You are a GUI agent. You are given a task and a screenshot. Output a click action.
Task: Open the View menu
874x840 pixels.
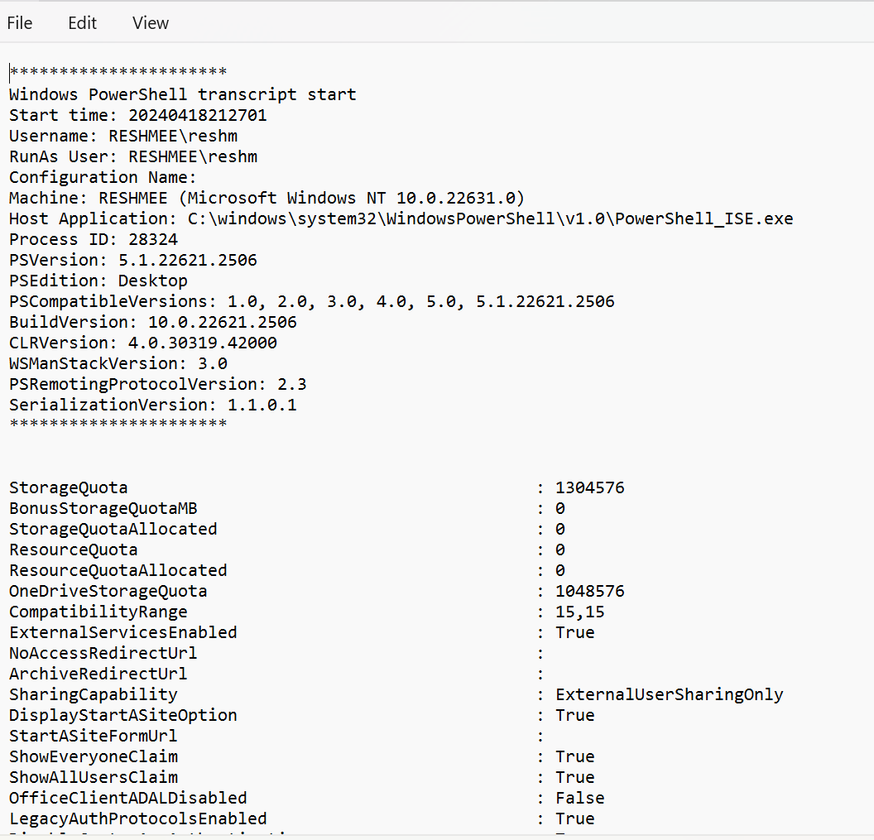click(150, 22)
